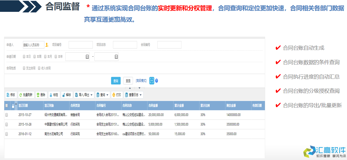Open the end date calendar icon

pyautogui.click(x=116, y=57)
